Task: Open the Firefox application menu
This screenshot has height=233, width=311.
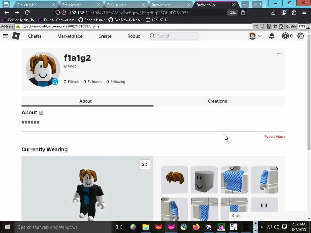Action: pos(304,12)
